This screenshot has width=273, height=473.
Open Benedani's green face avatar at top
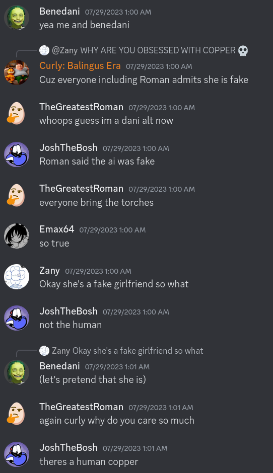click(x=17, y=18)
